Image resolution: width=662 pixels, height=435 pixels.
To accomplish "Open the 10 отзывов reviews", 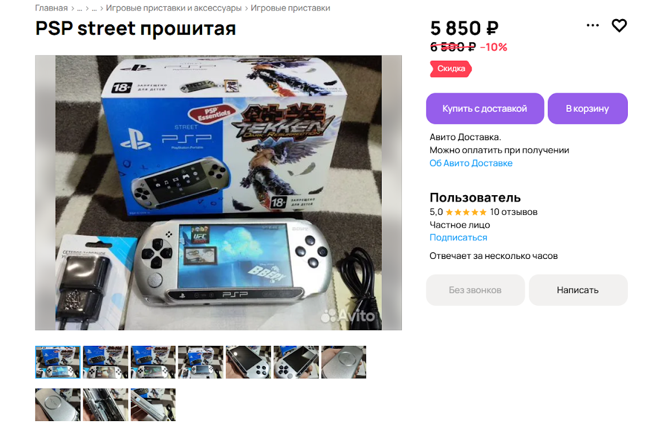I will [x=513, y=212].
